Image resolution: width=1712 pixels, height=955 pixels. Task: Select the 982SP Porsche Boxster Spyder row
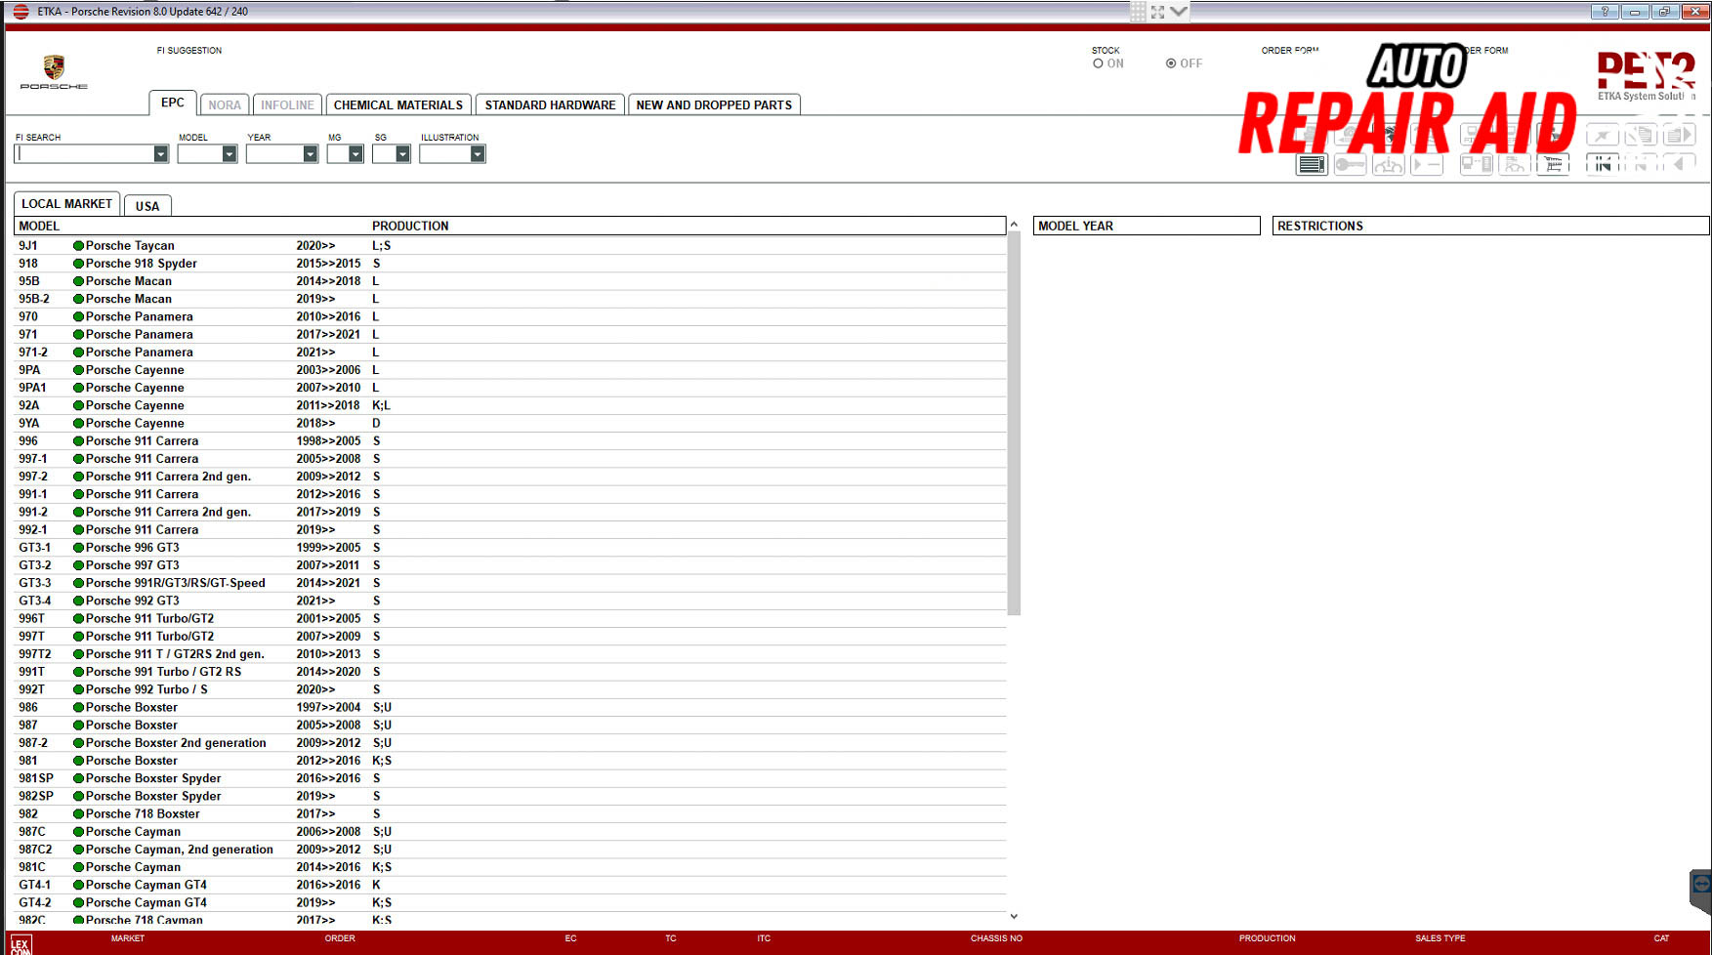pos(510,796)
